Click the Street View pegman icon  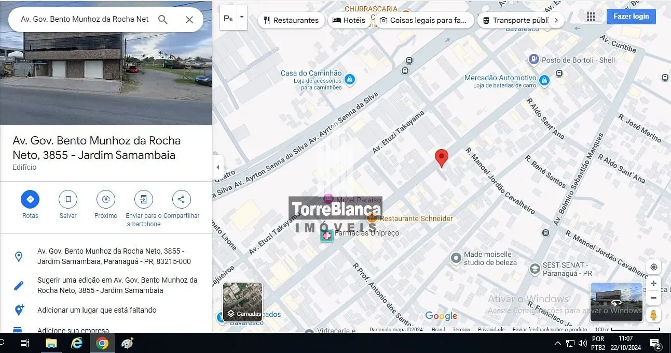click(654, 315)
